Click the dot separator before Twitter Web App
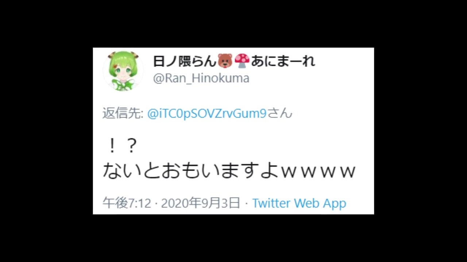Image resolution: width=467 pixels, height=262 pixels. 246,203
